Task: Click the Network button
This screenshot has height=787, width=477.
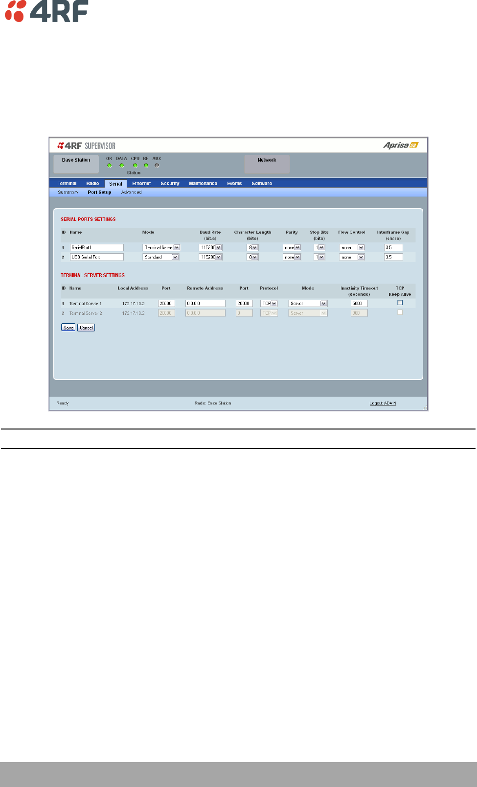Action: point(267,164)
